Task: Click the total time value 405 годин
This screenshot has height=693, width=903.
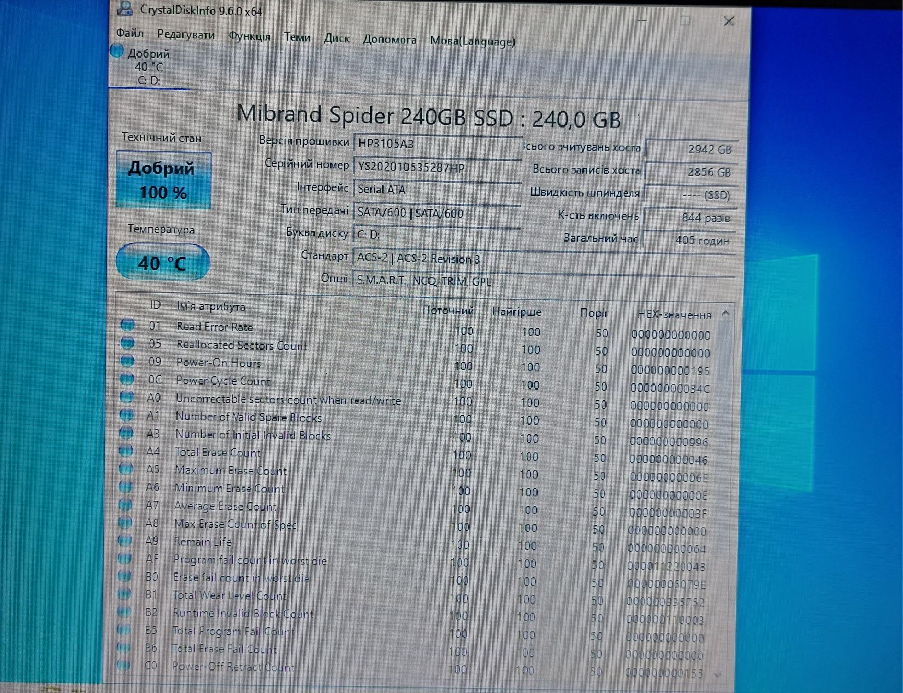Action: click(x=689, y=240)
